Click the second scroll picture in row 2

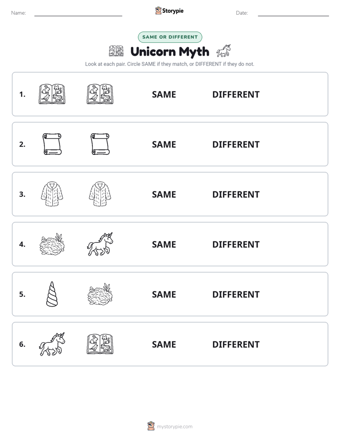(x=100, y=144)
